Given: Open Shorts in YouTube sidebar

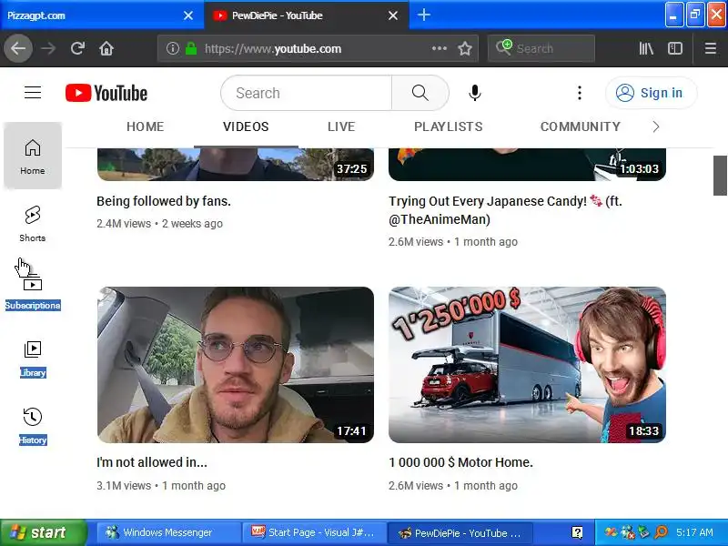Looking at the screenshot, I should click(x=33, y=224).
